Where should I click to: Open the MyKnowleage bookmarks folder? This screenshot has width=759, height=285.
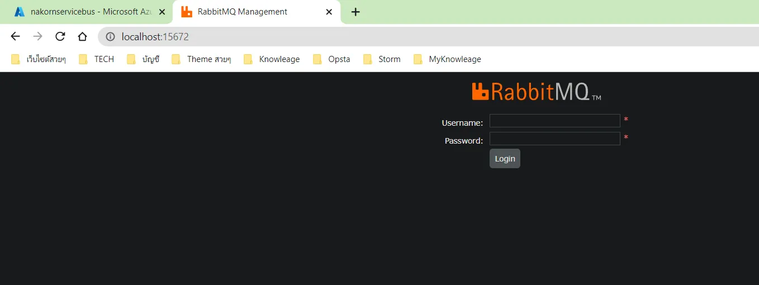point(447,59)
